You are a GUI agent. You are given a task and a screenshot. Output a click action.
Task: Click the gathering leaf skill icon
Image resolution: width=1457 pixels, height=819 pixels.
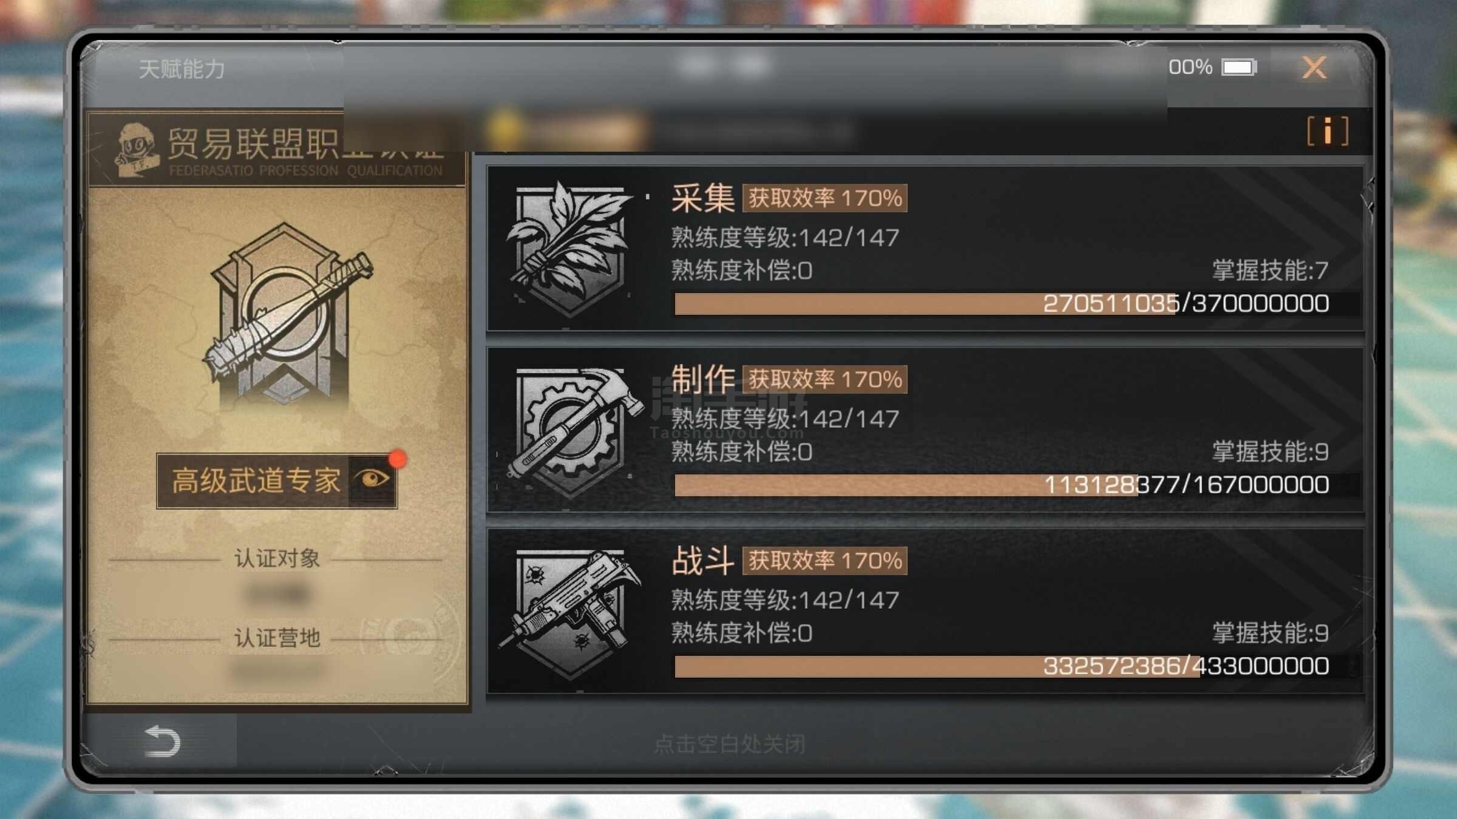click(x=569, y=249)
